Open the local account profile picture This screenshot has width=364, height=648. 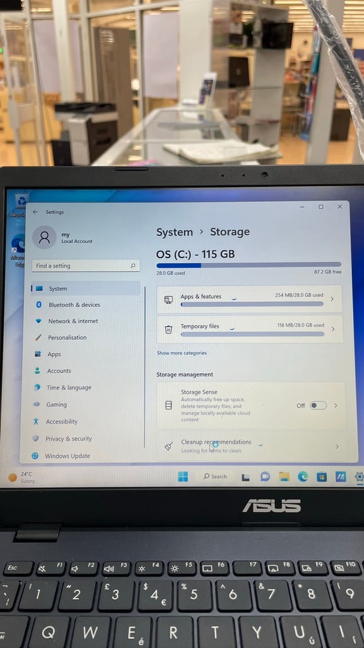(44, 237)
